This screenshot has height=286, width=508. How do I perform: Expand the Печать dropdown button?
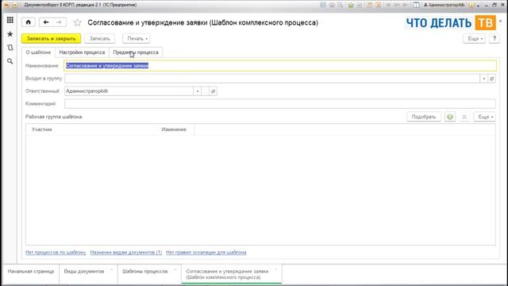137,39
